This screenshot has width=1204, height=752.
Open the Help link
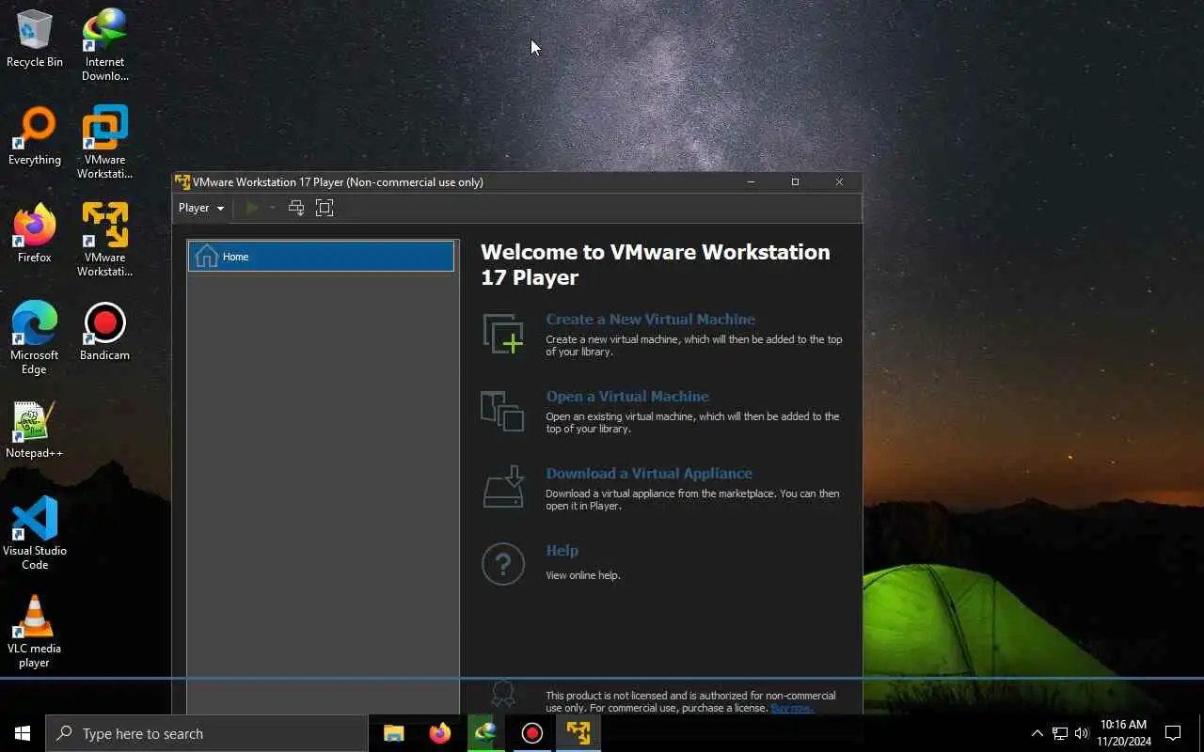coord(562,551)
